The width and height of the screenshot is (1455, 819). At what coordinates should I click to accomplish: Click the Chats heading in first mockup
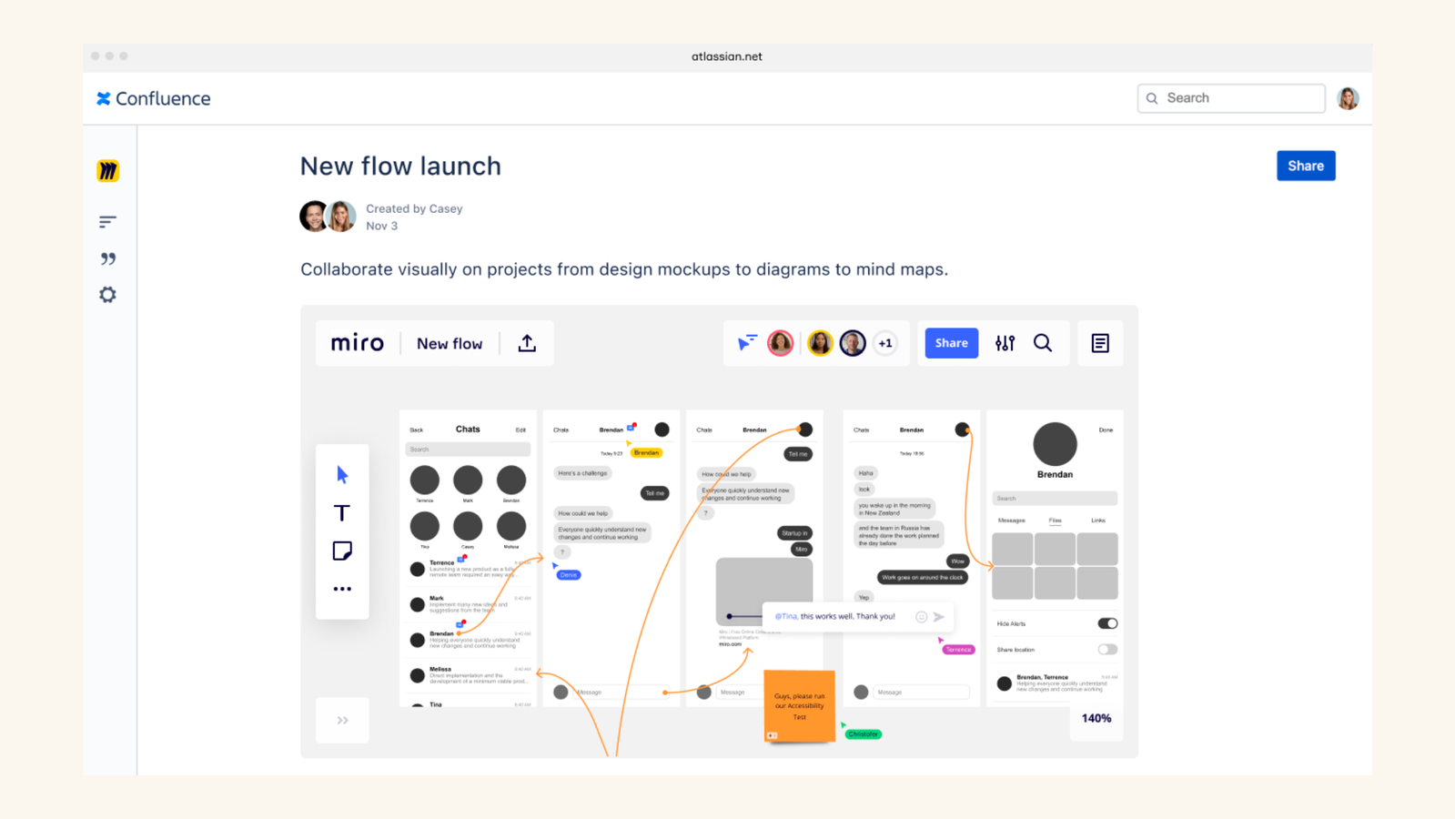(468, 429)
